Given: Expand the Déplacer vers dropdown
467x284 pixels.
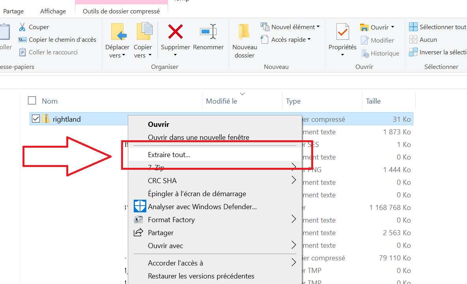Looking at the screenshot, I should click(117, 51).
